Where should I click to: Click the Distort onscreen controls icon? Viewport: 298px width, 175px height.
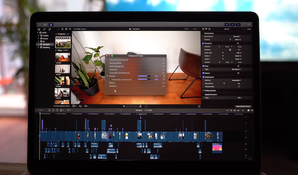pos(238,73)
